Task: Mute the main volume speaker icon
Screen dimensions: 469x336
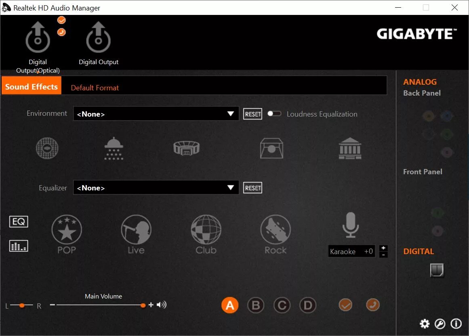Action: [x=162, y=305]
